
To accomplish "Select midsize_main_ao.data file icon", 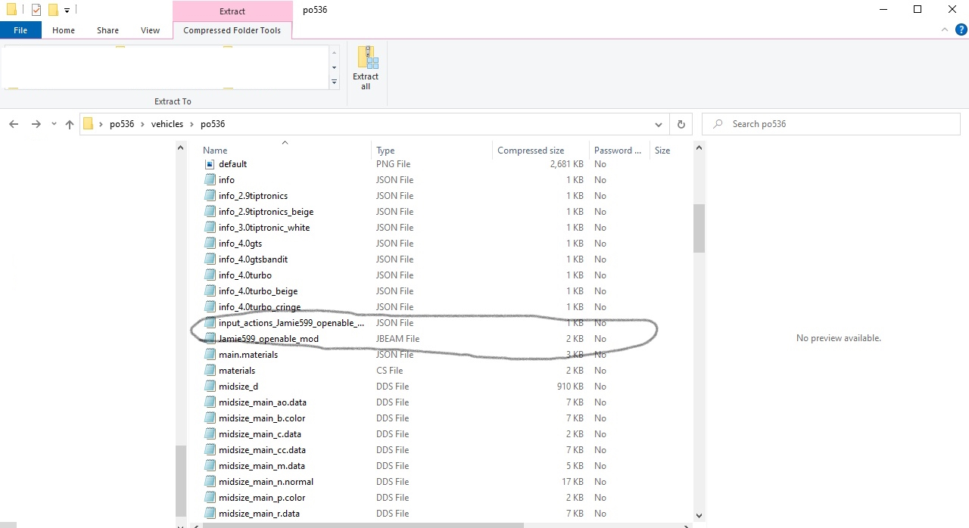I will 210,402.
